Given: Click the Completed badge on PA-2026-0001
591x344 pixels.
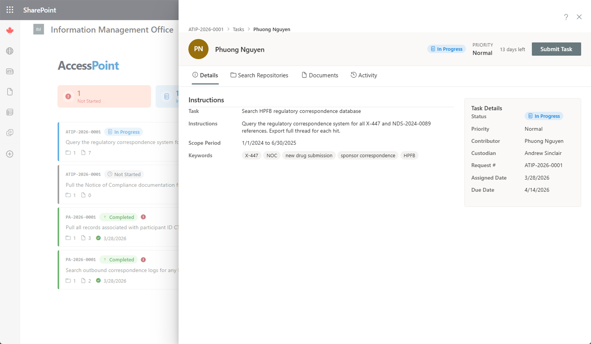Looking at the screenshot, I should pyautogui.click(x=118, y=217).
